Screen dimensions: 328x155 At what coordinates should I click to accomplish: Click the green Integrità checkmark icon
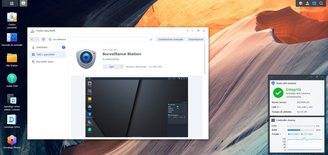pos(278,93)
